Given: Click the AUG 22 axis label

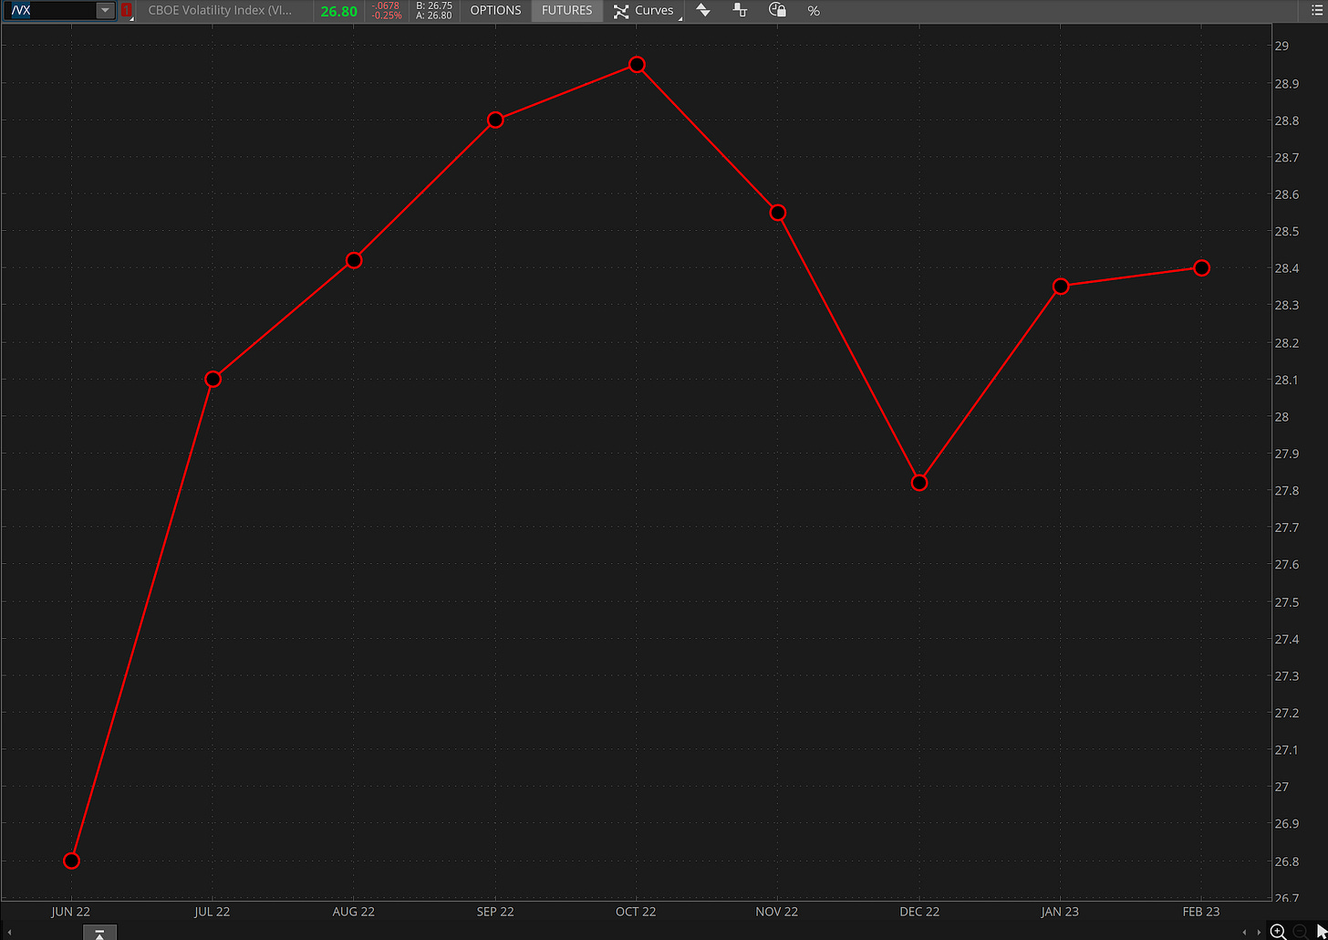Looking at the screenshot, I should (353, 912).
